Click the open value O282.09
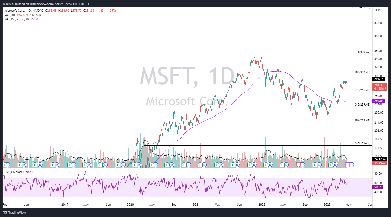This screenshot has width=391, height=217. 51,11
